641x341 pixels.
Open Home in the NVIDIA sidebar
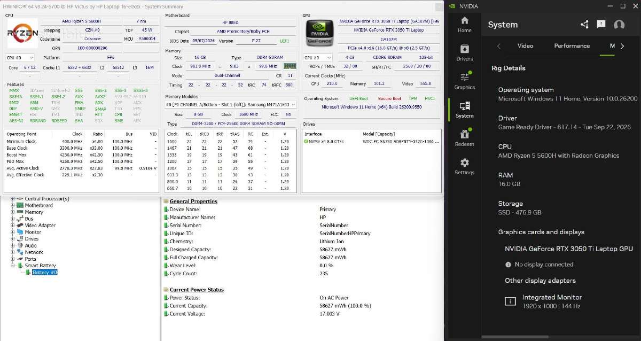(464, 25)
